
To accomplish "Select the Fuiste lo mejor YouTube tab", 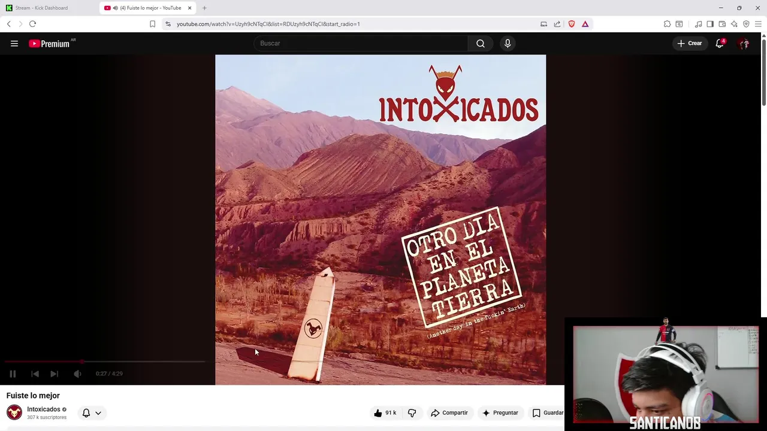I will [x=146, y=8].
